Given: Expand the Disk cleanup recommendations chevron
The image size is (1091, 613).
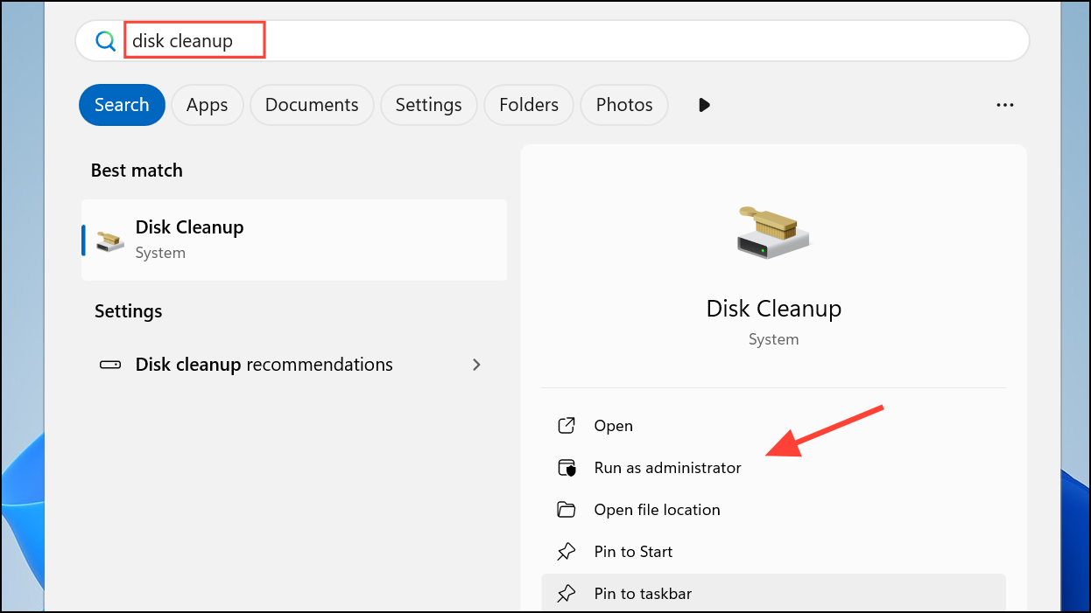Looking at the screenshot, I should point(476,365).
